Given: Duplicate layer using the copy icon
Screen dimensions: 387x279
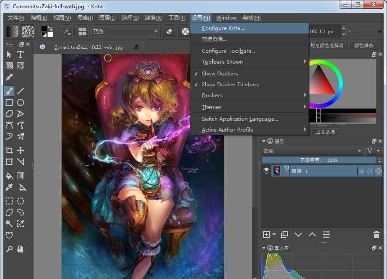Looking at the screenshot, I should 284,235.
